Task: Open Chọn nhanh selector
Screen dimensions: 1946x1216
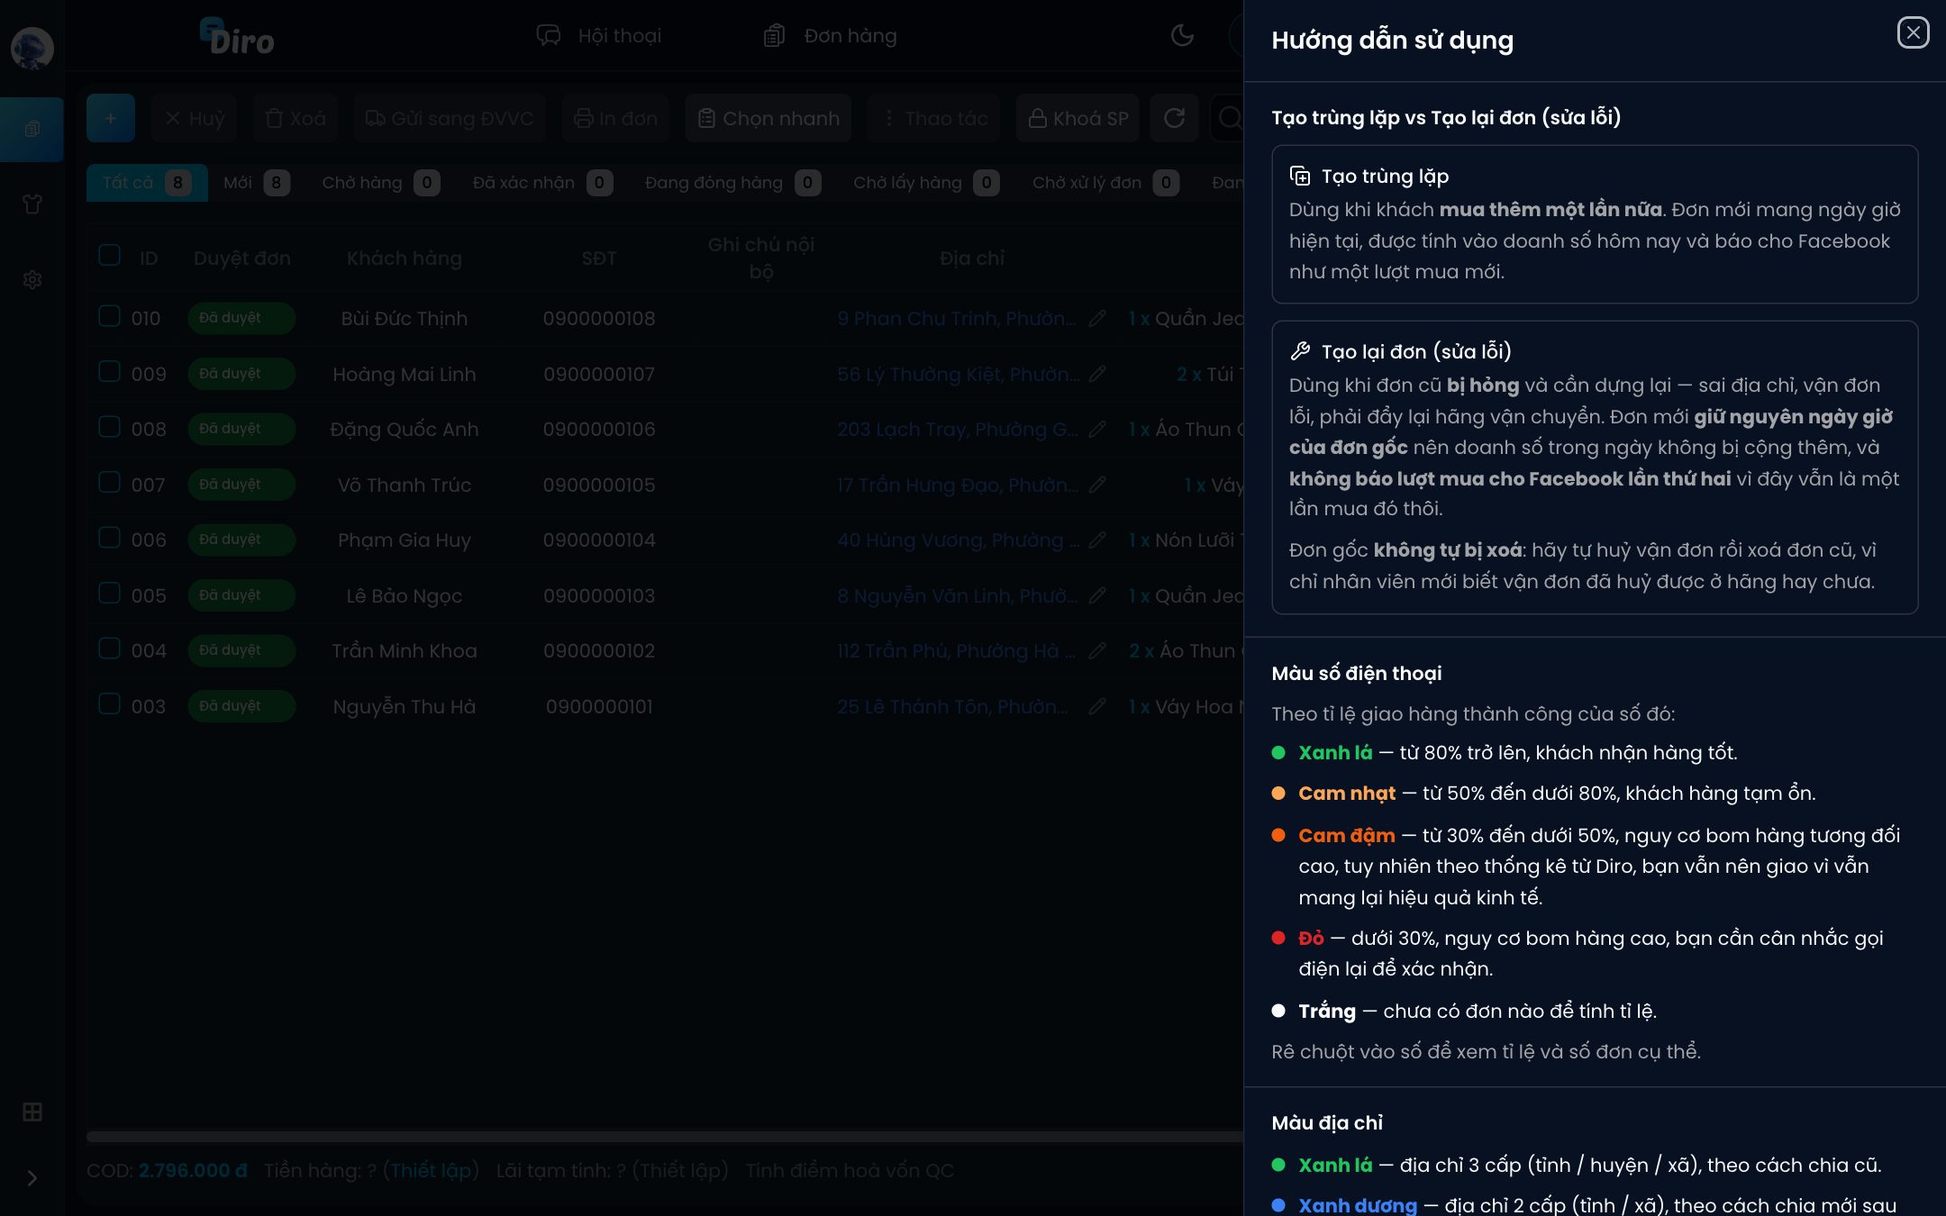Action: tap(768, 118)
